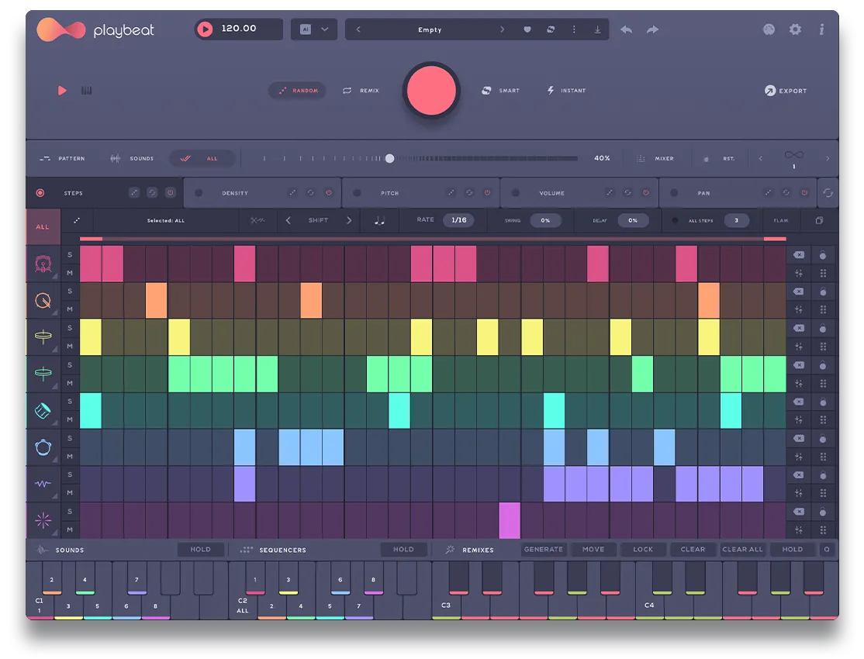The width and height of the screenshot is (864, 659).
Task: Click the duplicate icon next to FLAM
Action: tap(819, 220)
